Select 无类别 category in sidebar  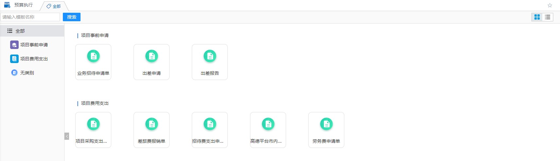pyautogui.click(x=27, y=73)
